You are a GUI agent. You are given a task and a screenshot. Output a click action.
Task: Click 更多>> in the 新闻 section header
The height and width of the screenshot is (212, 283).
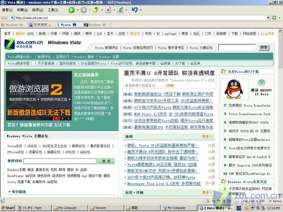[207, 136]
